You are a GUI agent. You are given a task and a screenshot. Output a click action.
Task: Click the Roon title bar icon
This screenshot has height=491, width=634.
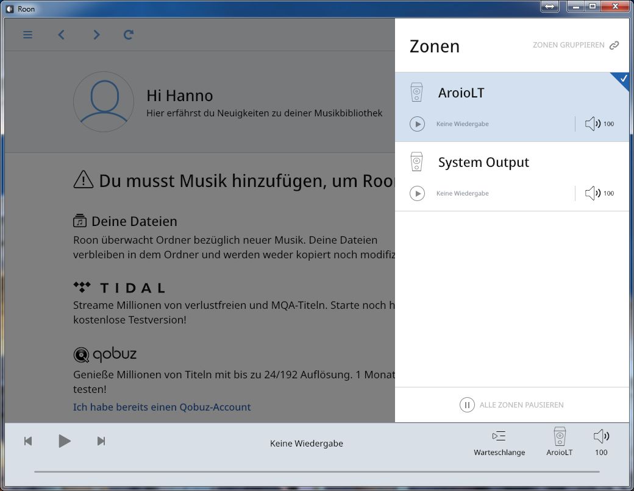coord(10,9)
